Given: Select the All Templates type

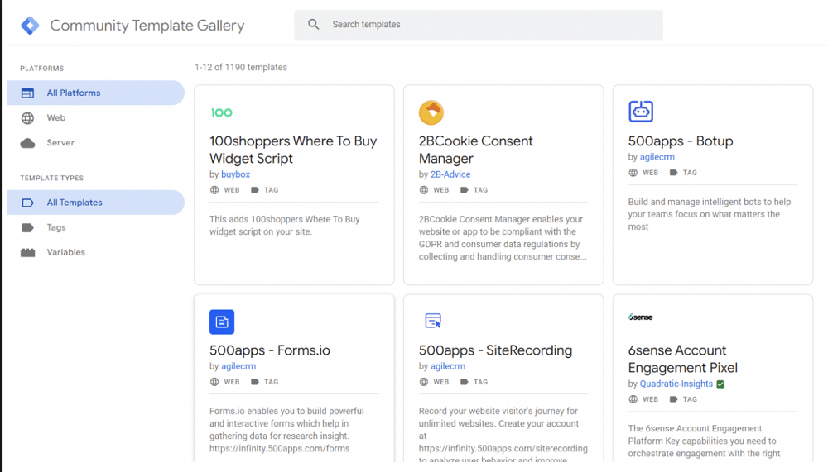Looking at the screenshot, I should click(95, 203).
